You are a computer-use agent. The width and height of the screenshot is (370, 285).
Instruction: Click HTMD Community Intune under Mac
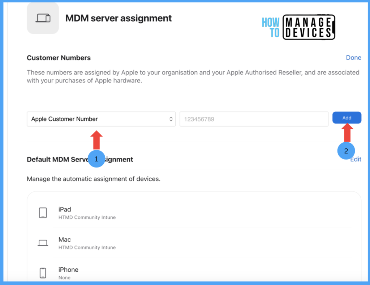[87, 248]
